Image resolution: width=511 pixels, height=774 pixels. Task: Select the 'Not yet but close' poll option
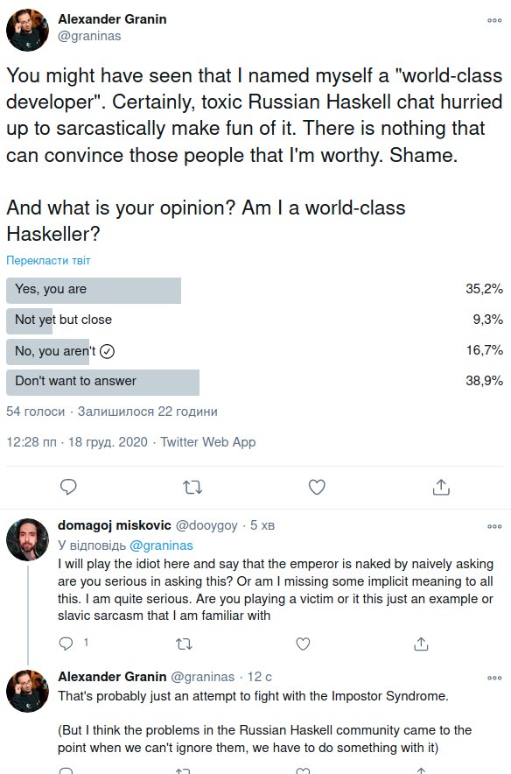[255, 320]
